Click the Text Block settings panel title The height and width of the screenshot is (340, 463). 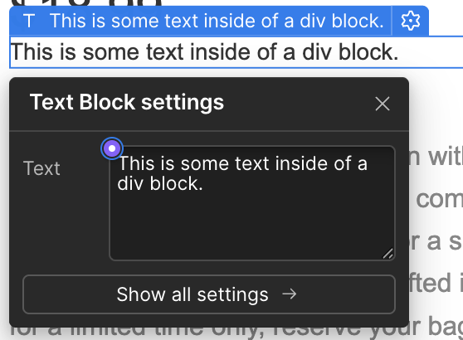(127, 102)
